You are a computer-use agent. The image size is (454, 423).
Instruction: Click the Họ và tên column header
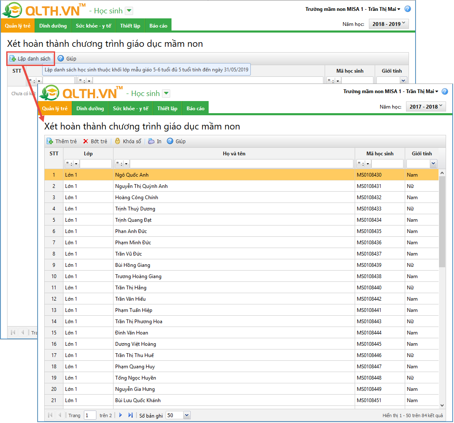234,154
